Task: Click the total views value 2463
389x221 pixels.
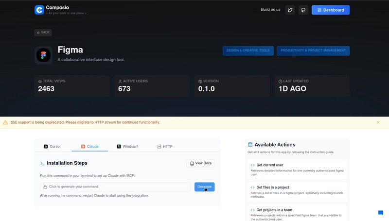Action: pos(46,89)
